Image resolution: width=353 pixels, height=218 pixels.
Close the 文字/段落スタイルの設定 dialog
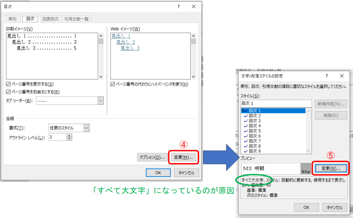[342, 76]
